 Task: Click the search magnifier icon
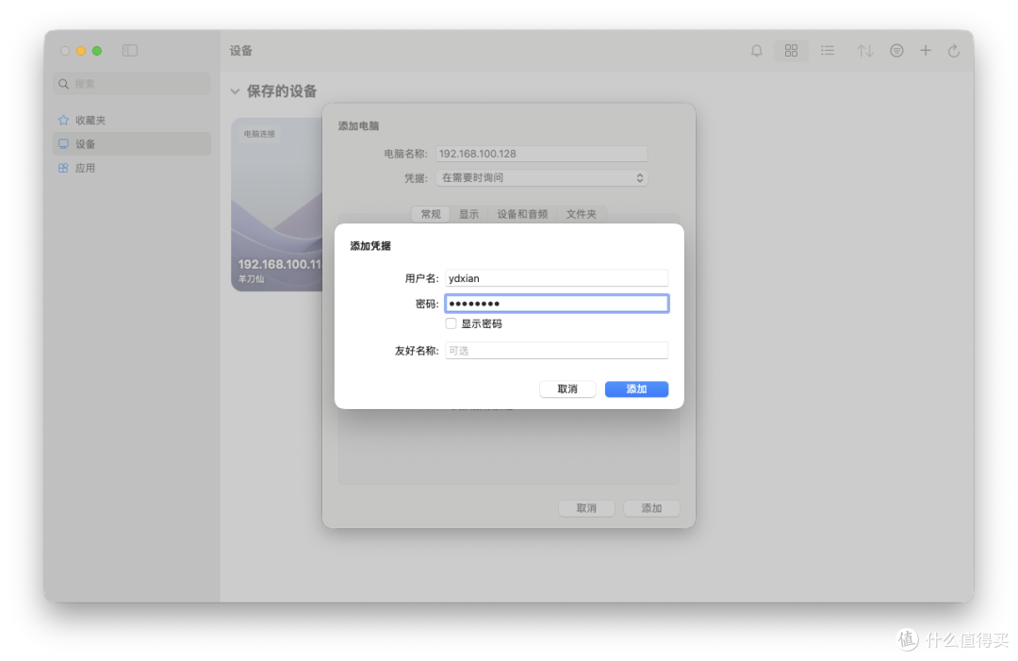[x=64, y=84]
